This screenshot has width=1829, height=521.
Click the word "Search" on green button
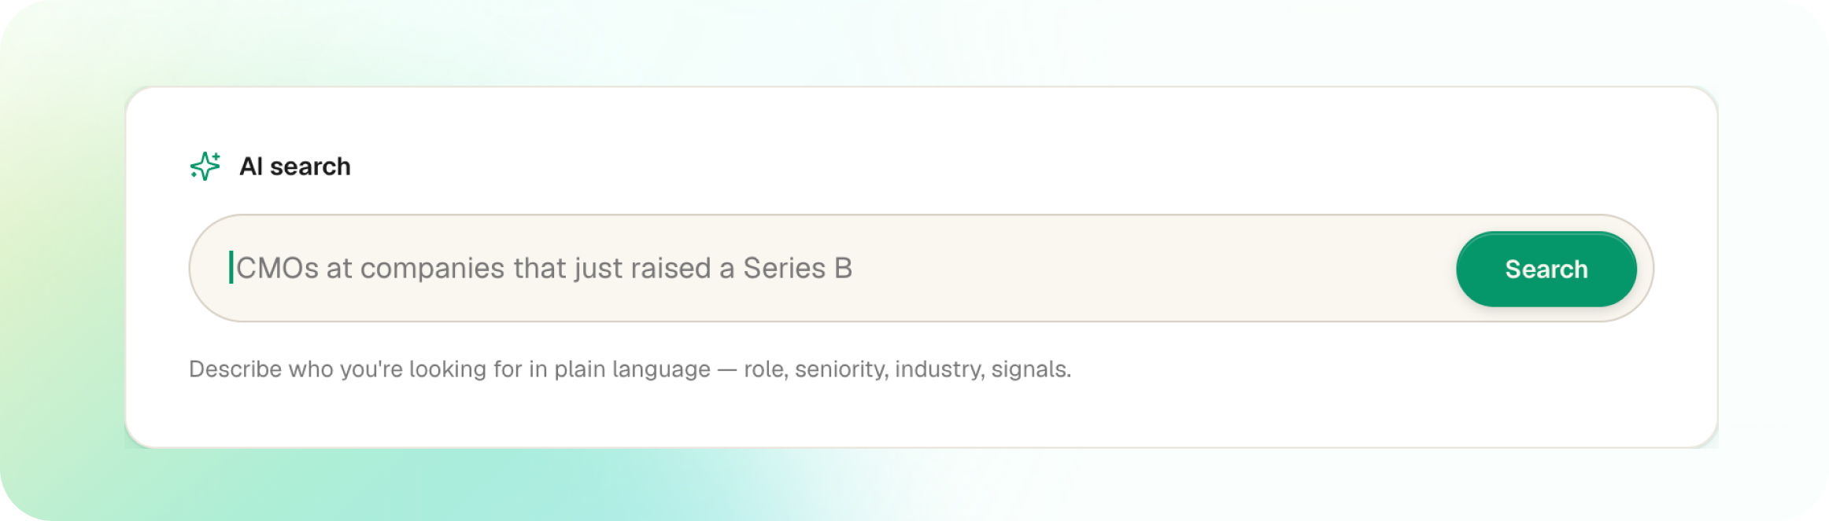pos(1546,269)
